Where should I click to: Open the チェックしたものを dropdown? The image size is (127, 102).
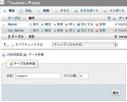pos(85,45)
